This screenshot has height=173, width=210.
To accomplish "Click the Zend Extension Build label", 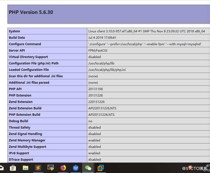I will (x=25, y=108).
